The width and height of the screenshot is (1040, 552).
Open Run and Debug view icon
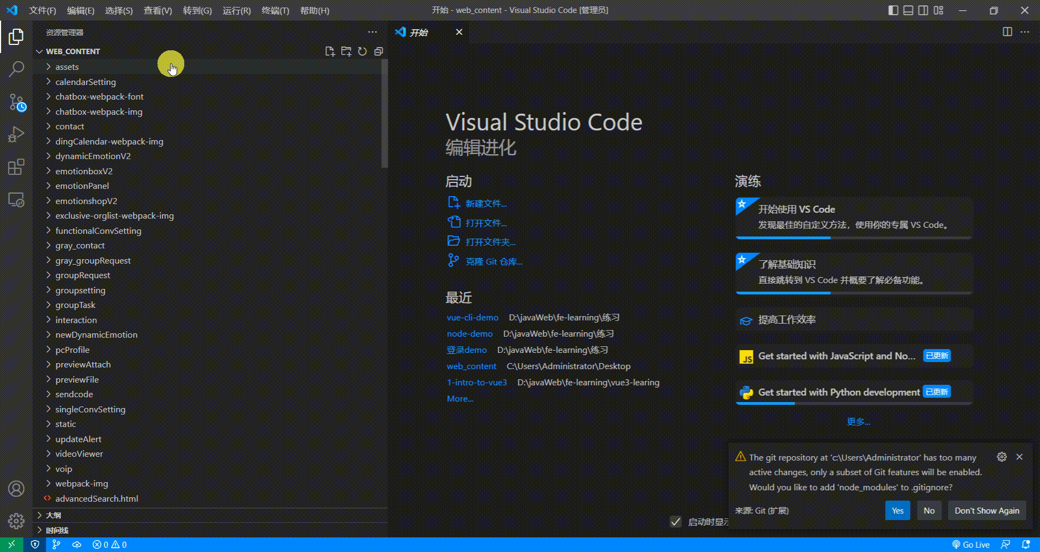[x=16, y=134]
